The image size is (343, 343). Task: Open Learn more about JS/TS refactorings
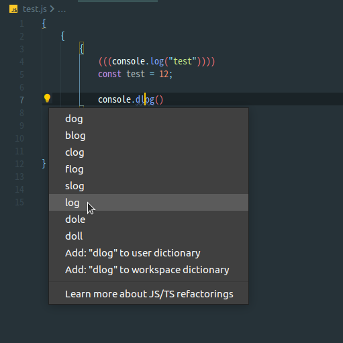148,294
